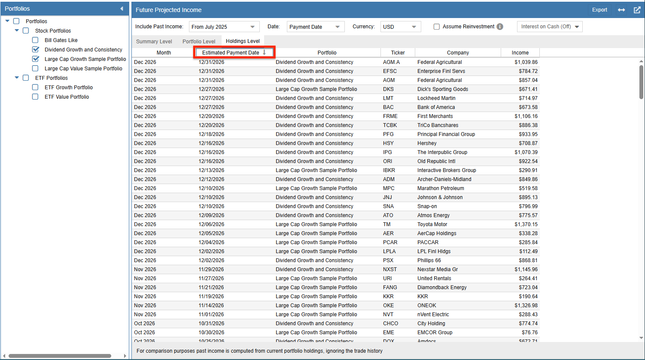Switch to the Summary Level tab

pos(154,42)
